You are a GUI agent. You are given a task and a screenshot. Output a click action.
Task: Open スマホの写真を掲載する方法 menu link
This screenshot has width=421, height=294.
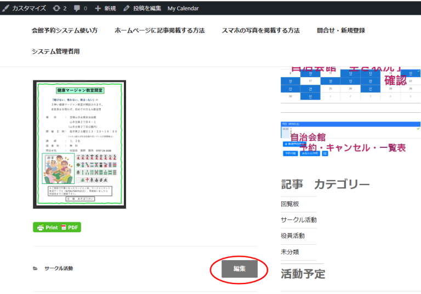tap(260, 31)
